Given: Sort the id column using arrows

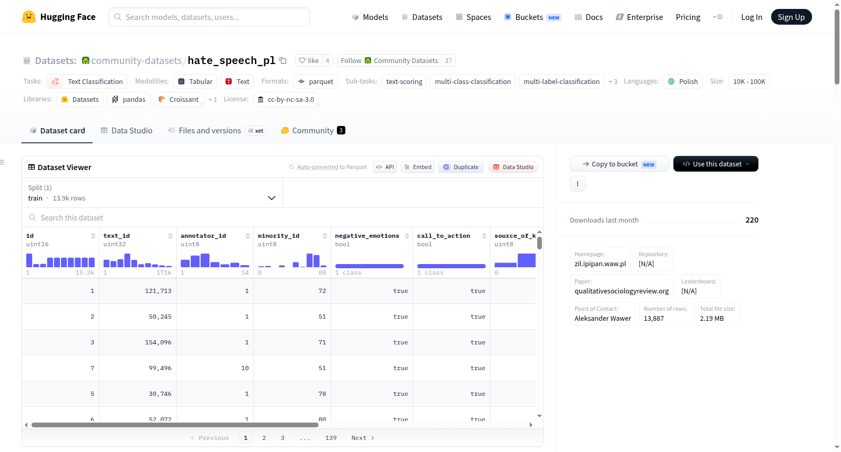Looking at the screenshot, I should (x=93, y=236).
